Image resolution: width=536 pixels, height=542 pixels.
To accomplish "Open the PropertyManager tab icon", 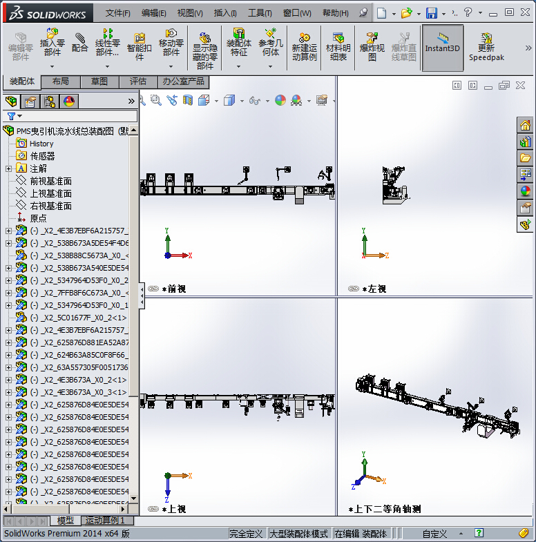I will [30, 101].
